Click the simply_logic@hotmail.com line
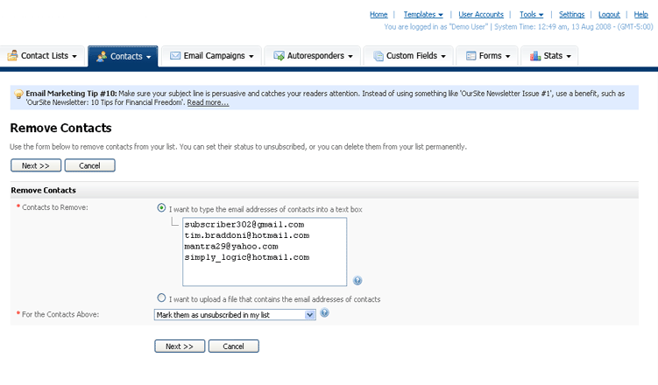Viewport: 658px width, 385px height. point(247,257)
